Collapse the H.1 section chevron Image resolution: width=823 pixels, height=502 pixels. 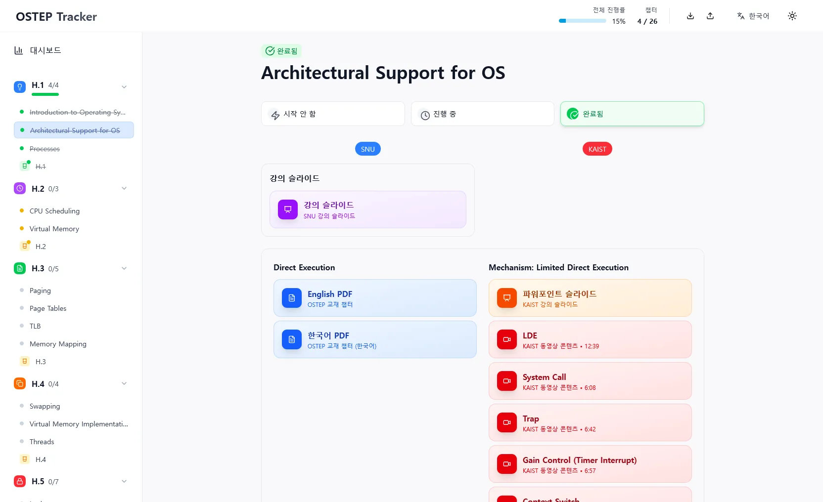point(124,87)
